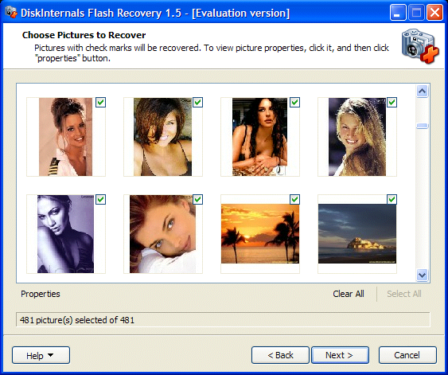This screenshot has width=448, height=375.
Task: Select the island at dusk thumbnail
Action: (357, 234)
